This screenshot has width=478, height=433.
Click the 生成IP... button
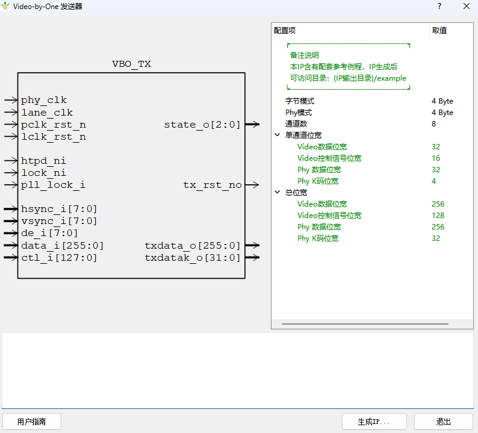pyautogui.click(x=374, y=422)
